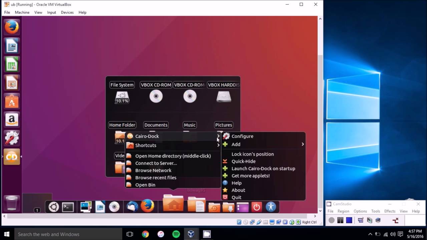
Task: Toggle Launch Cairo-Dock on startup
Action: click(x=264, y=168)
